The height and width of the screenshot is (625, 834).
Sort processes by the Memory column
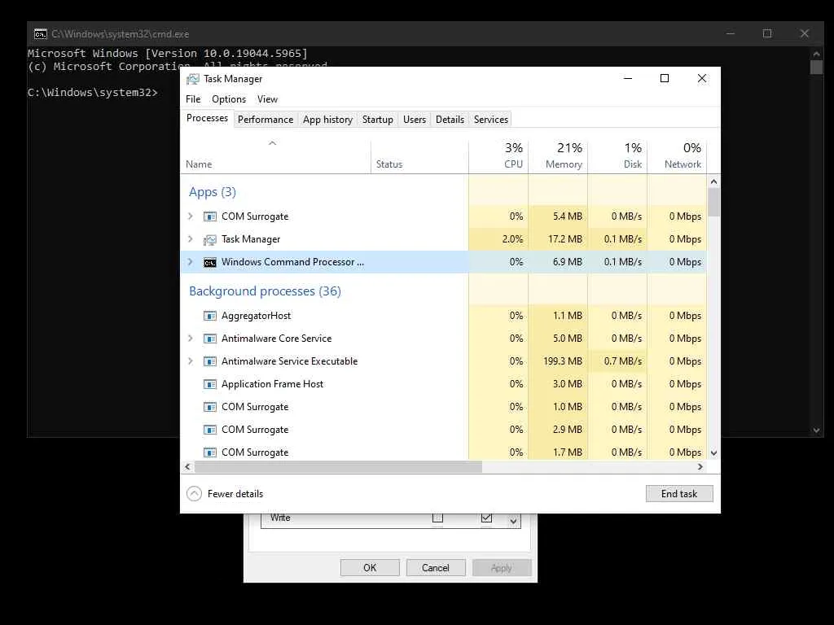click(558, 157)
